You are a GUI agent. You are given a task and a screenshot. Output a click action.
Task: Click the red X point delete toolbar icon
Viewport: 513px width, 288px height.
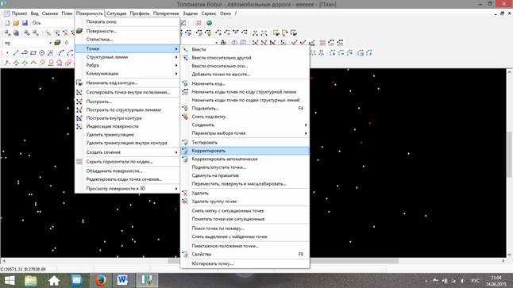click(65, 33)
